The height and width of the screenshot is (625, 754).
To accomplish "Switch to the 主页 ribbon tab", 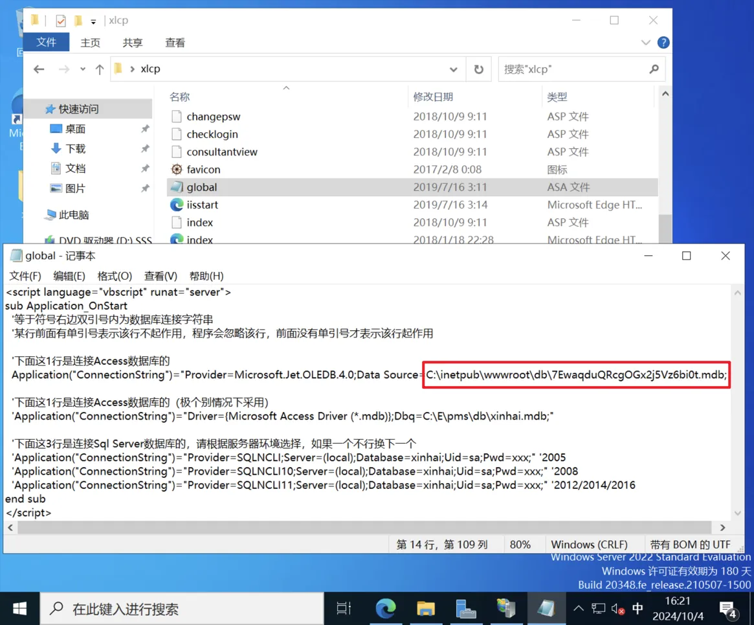I will [91, 43].
